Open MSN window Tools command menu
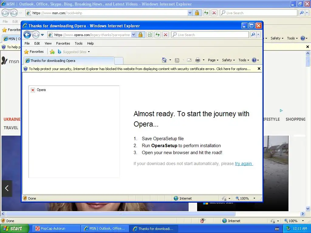 point(292,38)
